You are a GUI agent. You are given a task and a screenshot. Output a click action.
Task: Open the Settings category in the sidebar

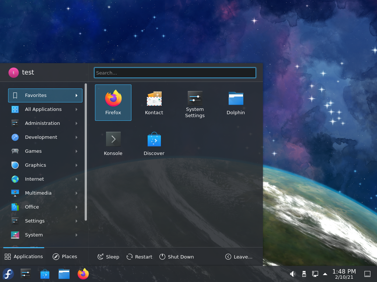coord(45,221)
